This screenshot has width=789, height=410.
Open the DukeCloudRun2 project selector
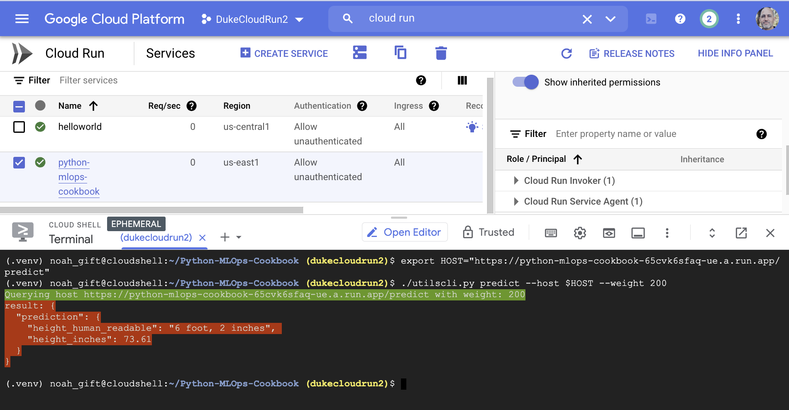pos(252,19)
